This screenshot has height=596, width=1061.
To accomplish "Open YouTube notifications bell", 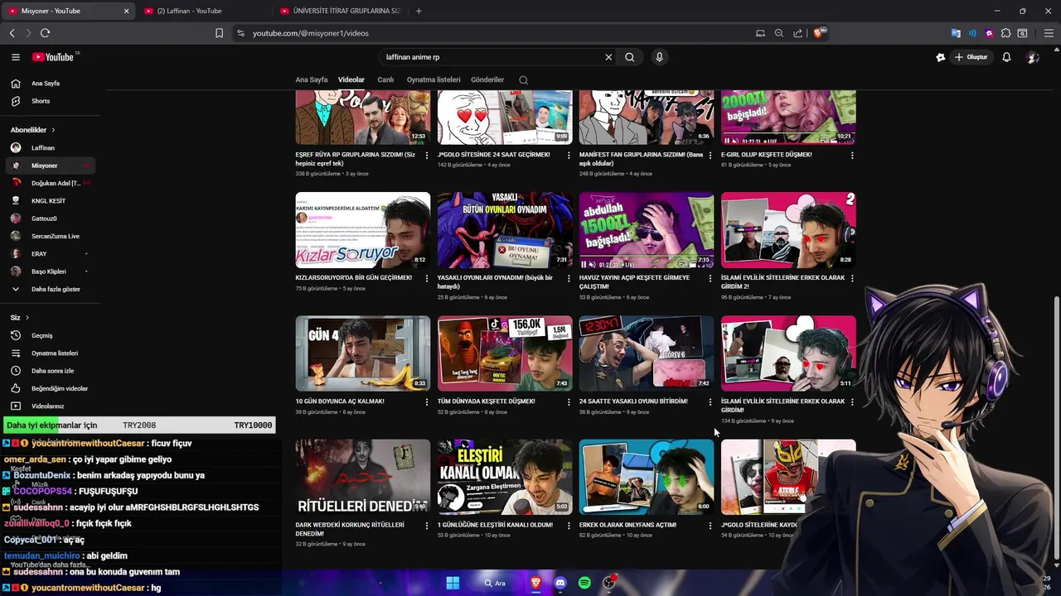I will coord(1006,57).
